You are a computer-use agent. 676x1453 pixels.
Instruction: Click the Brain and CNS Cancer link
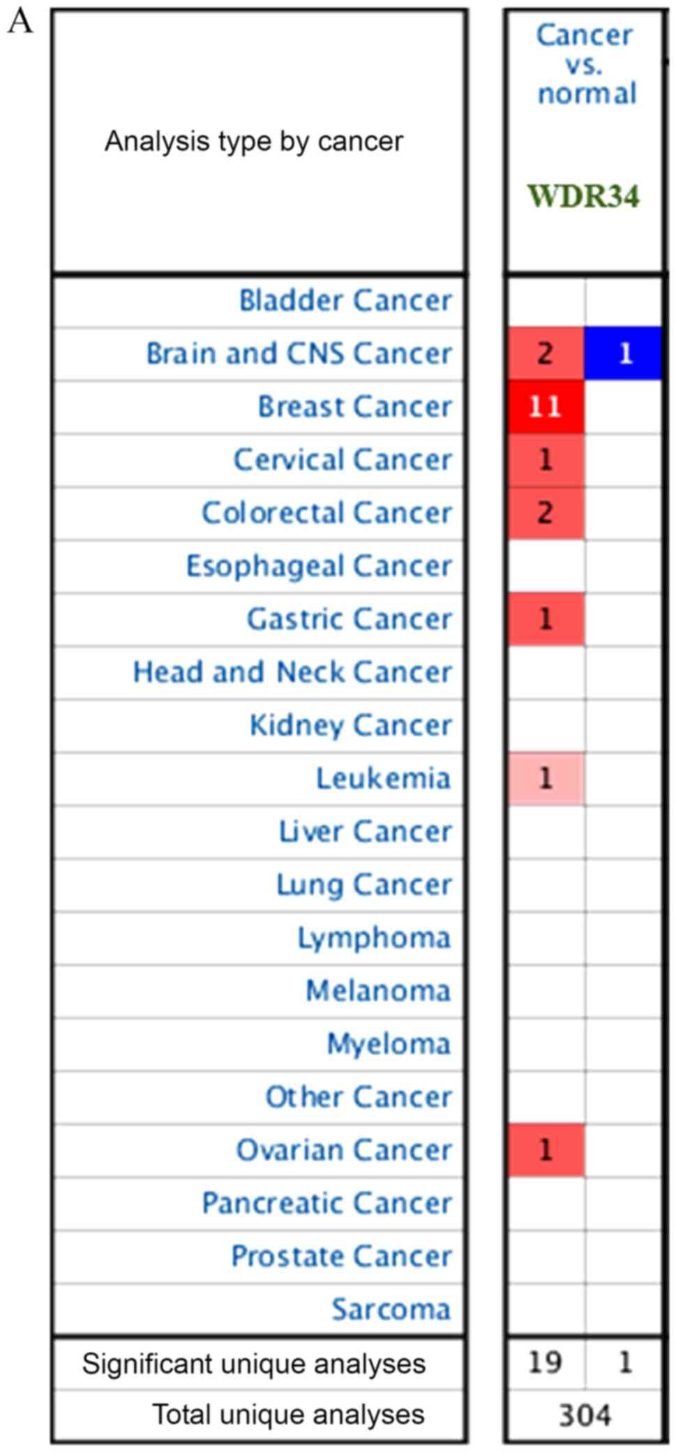(299, 354)
